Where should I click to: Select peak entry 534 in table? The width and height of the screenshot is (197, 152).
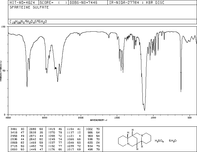(x=94, y=146)
